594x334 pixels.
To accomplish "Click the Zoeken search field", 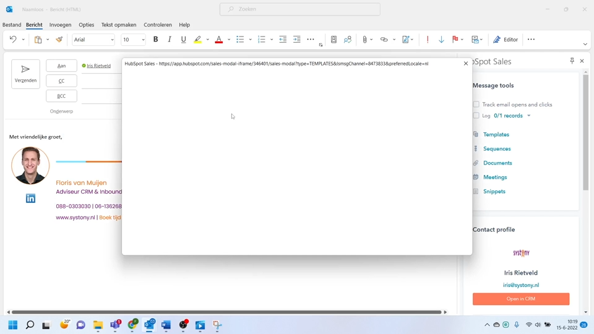I will coord(300,9).
